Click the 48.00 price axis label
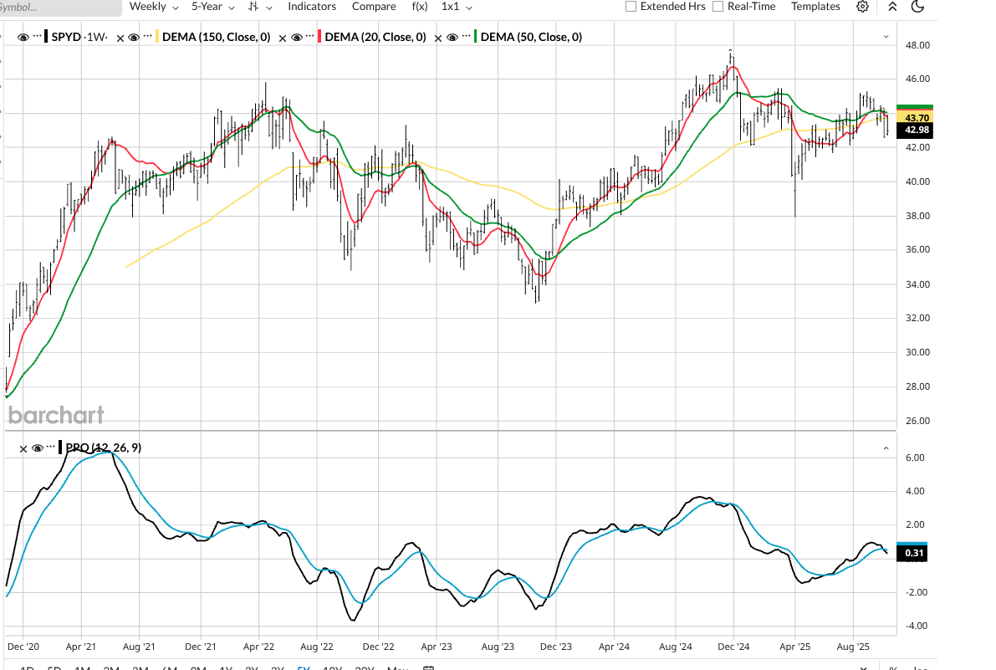 click(x=917, y=45)
